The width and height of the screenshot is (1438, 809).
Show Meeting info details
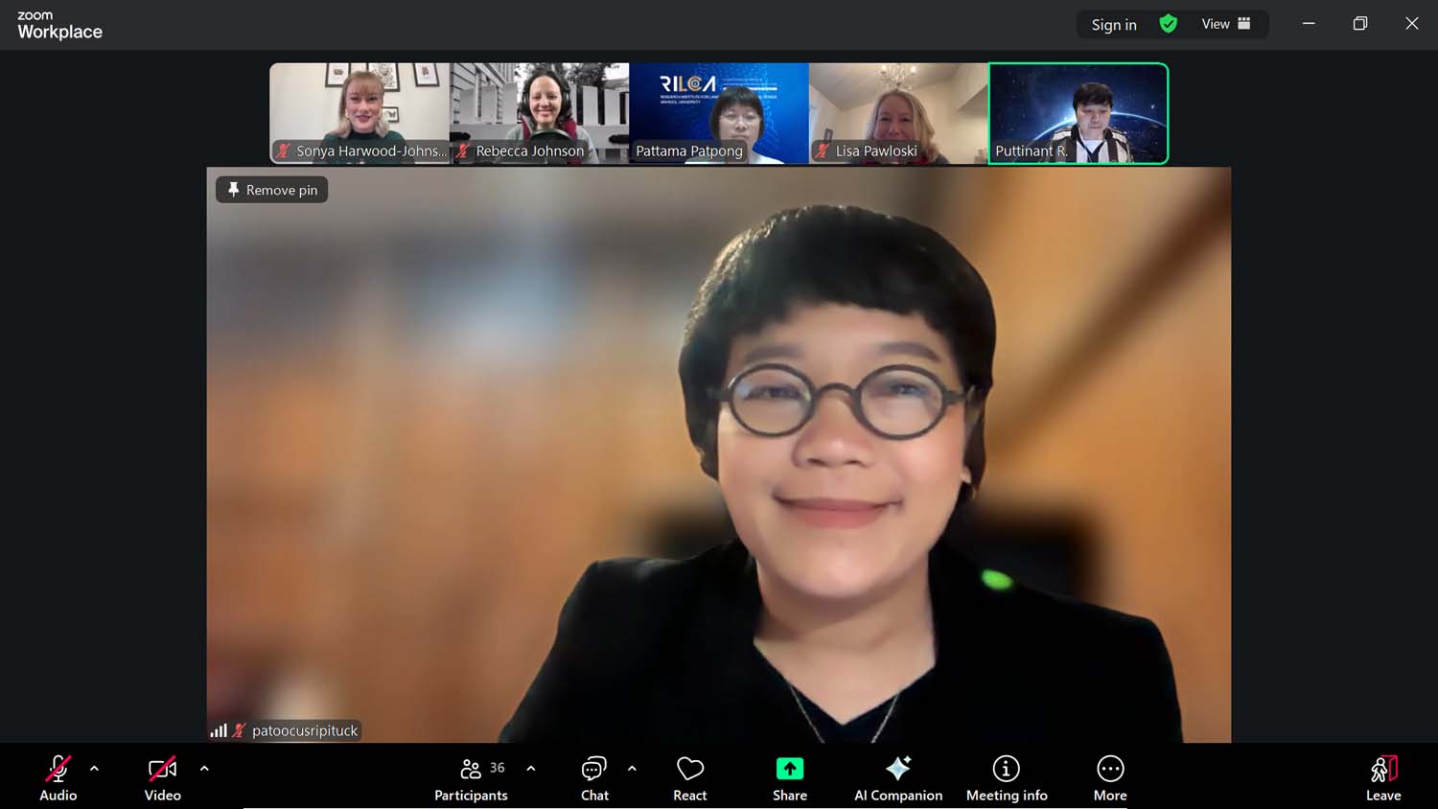pos(1006,777)
